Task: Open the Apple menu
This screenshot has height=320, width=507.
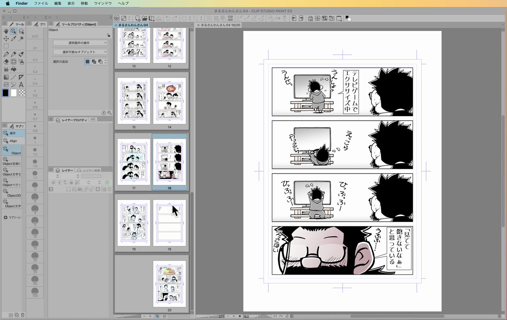Action: tap(7, 3)
